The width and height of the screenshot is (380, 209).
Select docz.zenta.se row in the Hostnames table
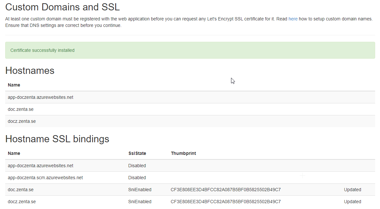[x=22, y=121]
